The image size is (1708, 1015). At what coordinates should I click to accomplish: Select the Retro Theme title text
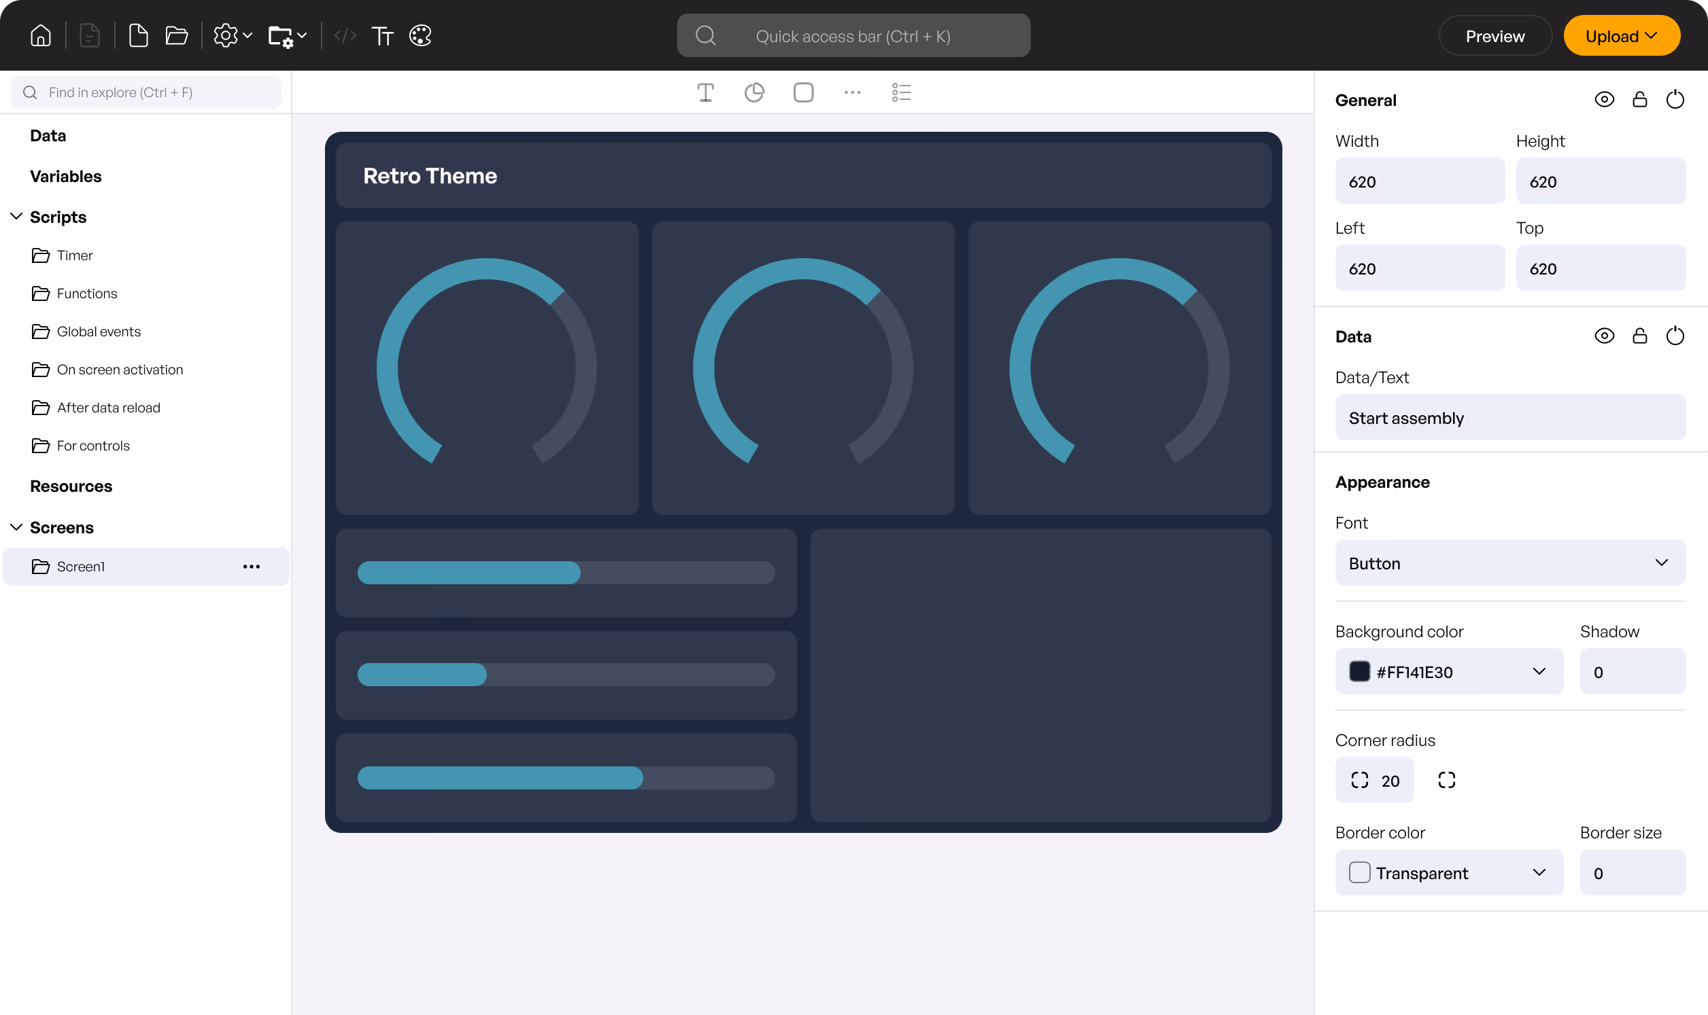tap(430, 176)
